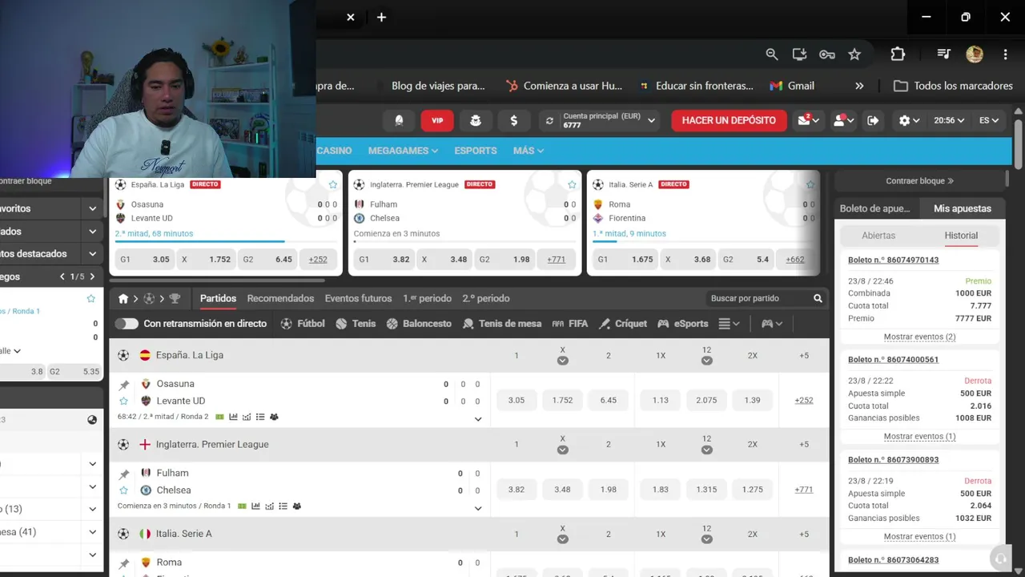This screenshot has width=1025, height=577.
Task: Open bet slip n.º 86074970143
Action: click(893, 260)
